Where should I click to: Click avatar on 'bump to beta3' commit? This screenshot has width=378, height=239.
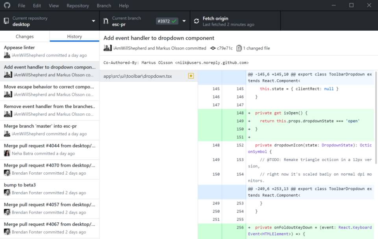click(7, 193)
